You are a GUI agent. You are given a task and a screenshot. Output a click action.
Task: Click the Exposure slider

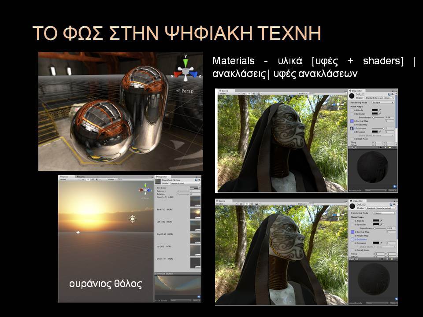pos(183,191)
